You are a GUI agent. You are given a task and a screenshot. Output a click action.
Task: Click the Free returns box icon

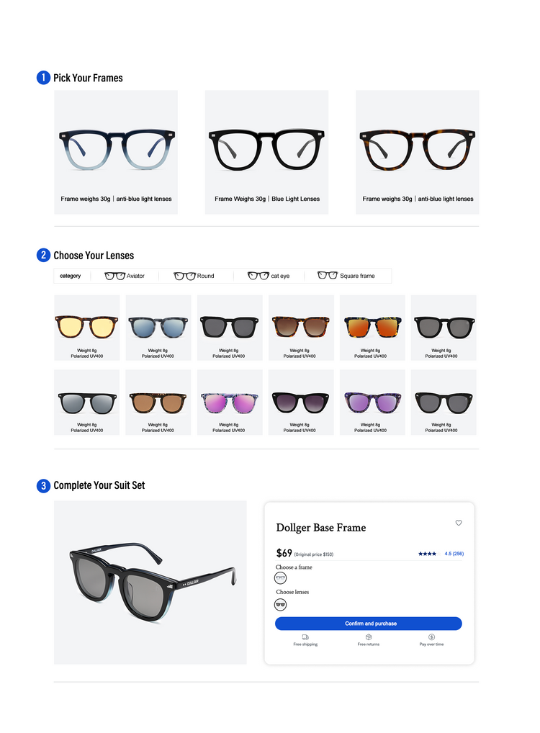tap(369, 637)
